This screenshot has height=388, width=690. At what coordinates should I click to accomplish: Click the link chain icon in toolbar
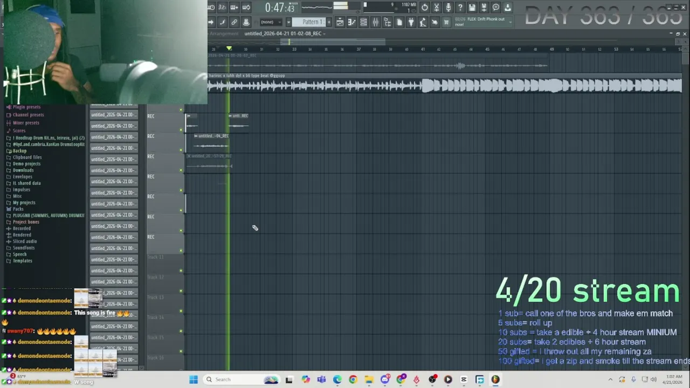click(234, 22)
